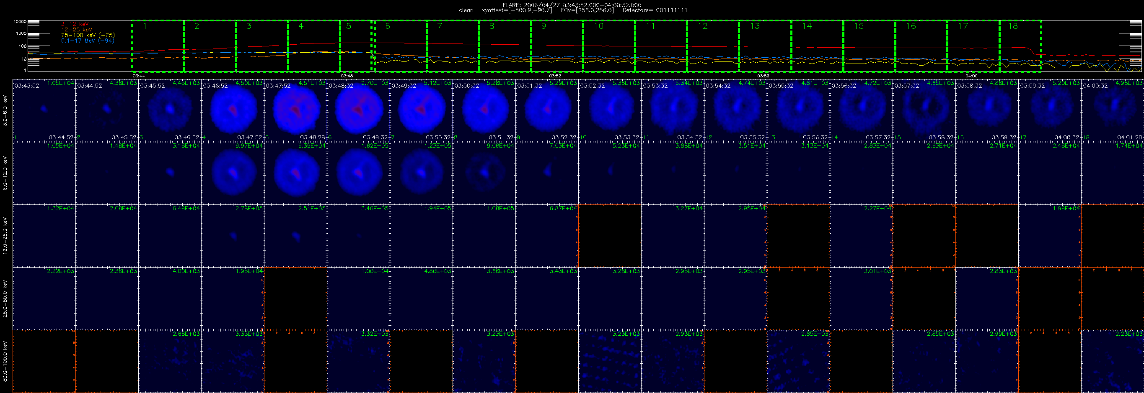Select the blue '0.1-17 MeV (-94)' legend entry
Image resolution: width=1144 pixels, height=393 pixels.
click(x=88, y=41)
